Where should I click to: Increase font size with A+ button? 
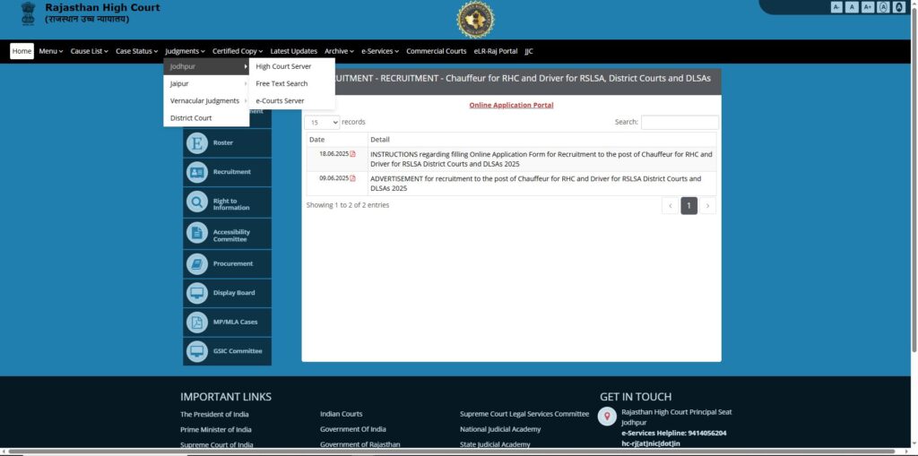pos(867,7)
